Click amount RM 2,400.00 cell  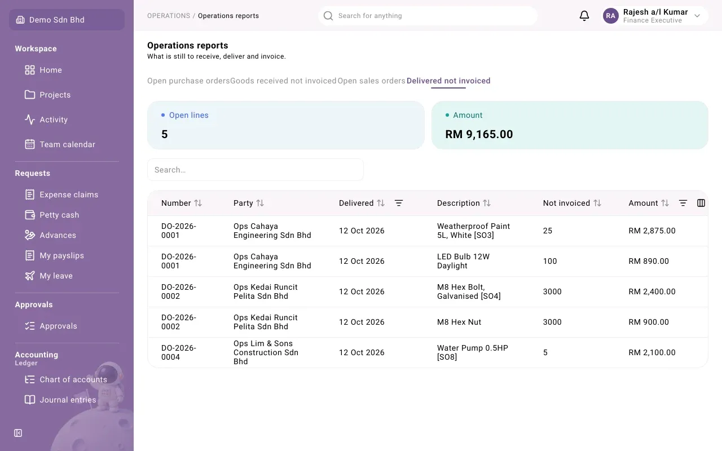click(x=652, y=291)
